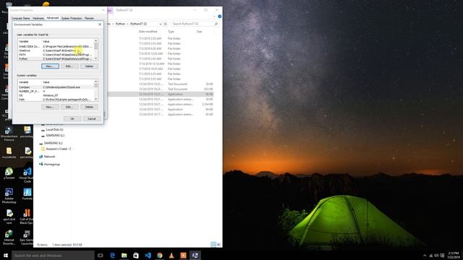Select the Advanced tab
Screen dimensions: 463x260
pyautogui.click(x=53, y=18)
